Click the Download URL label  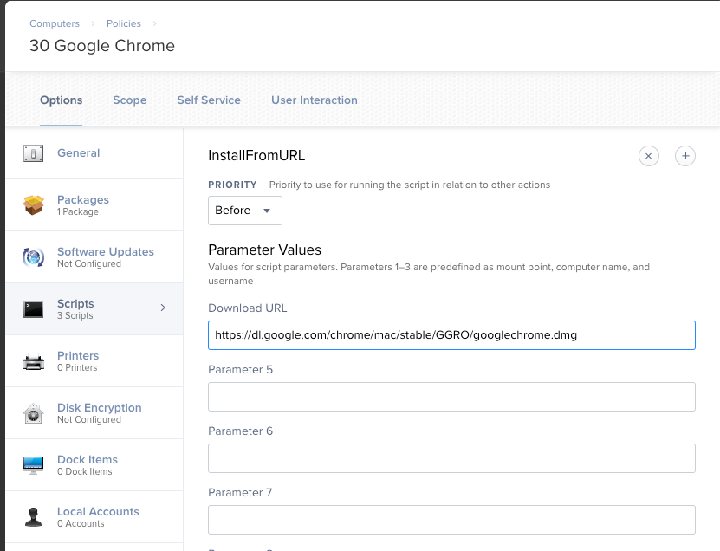(x=248, y=308)
